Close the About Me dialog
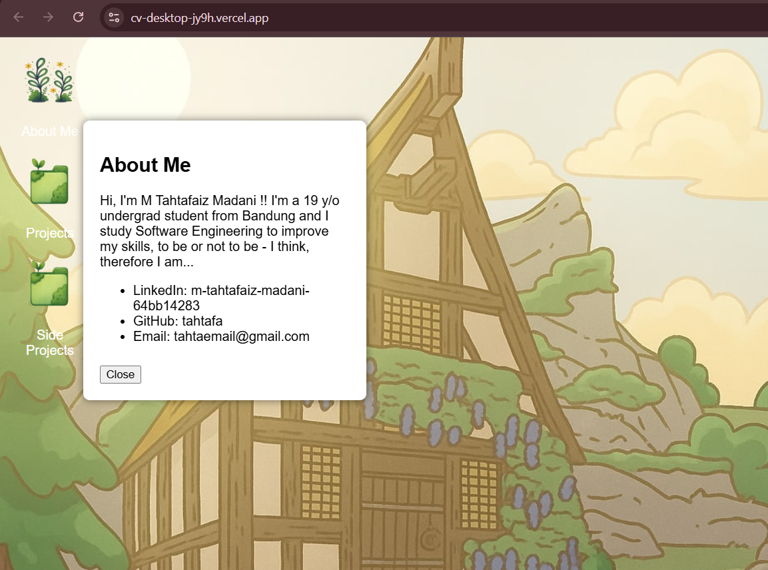This screenshot has width=768, height=570. click(121, 375)
